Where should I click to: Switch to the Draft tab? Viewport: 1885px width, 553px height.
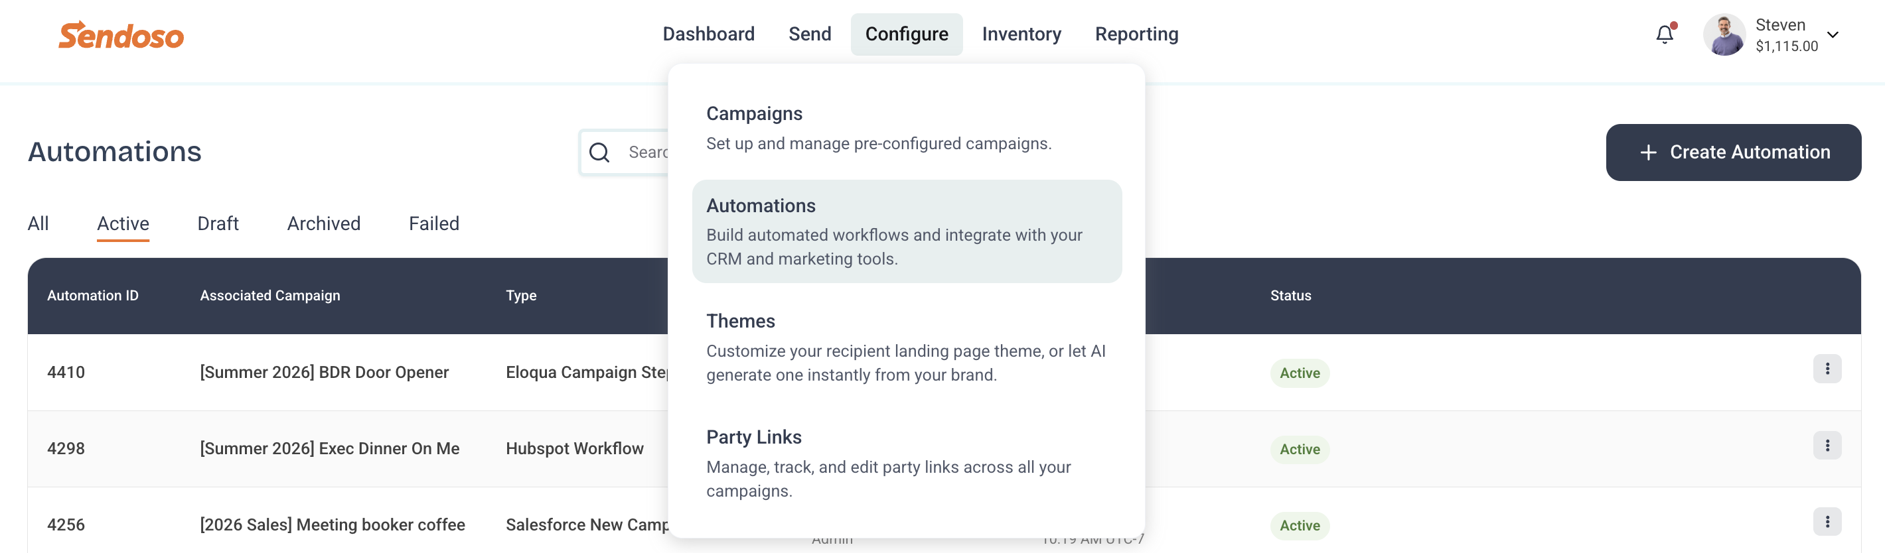[x=217, y=224]
